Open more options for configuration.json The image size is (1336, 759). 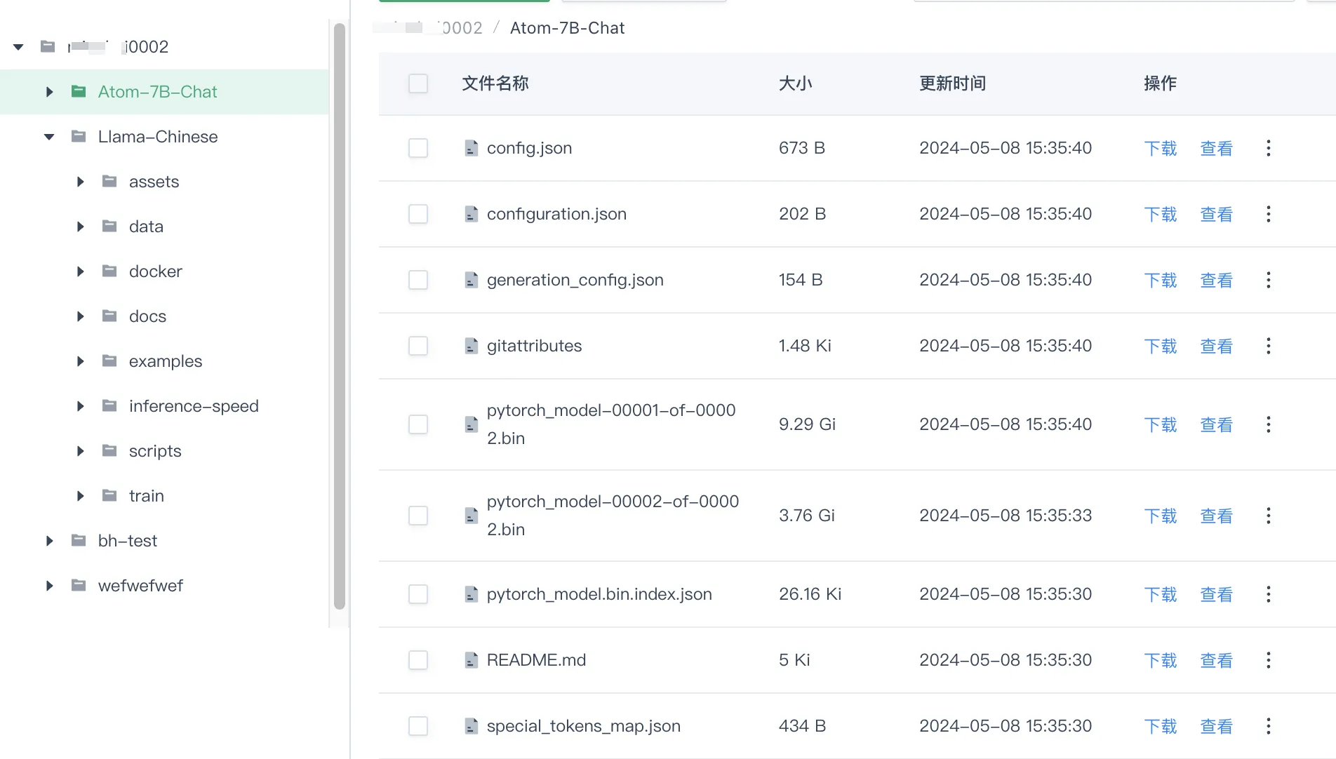(x=1268, y=214)
